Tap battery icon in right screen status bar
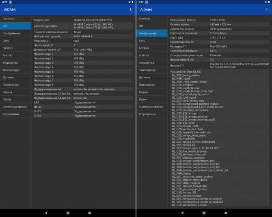 pyautogui.click(x=269, y=2)
